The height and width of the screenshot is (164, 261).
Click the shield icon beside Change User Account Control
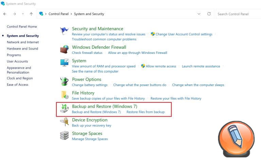tap(153, 34)
